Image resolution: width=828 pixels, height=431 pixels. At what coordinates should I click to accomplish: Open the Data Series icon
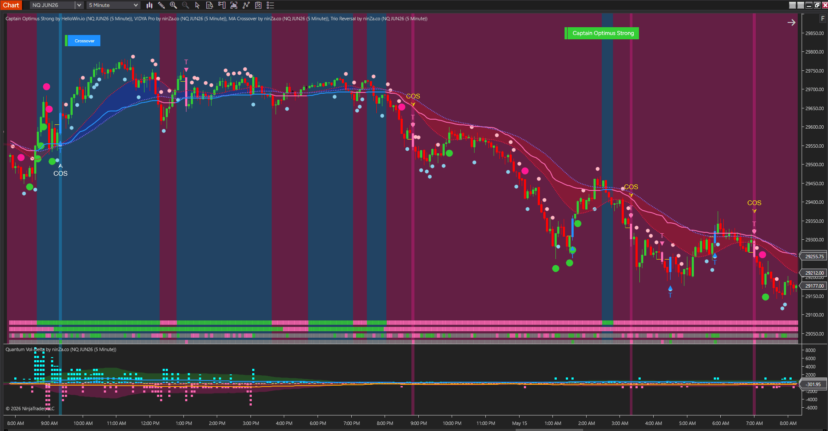coord(234,5)
